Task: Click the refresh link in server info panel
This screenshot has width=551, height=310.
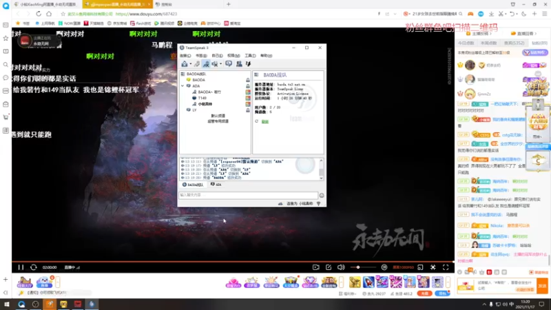Action: click(265, 122)
